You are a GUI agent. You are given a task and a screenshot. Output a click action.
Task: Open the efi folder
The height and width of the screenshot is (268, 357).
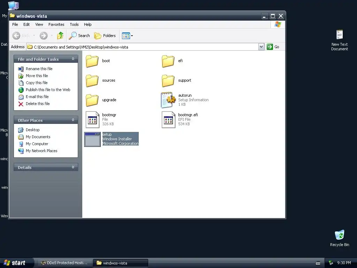click(168, 61)
